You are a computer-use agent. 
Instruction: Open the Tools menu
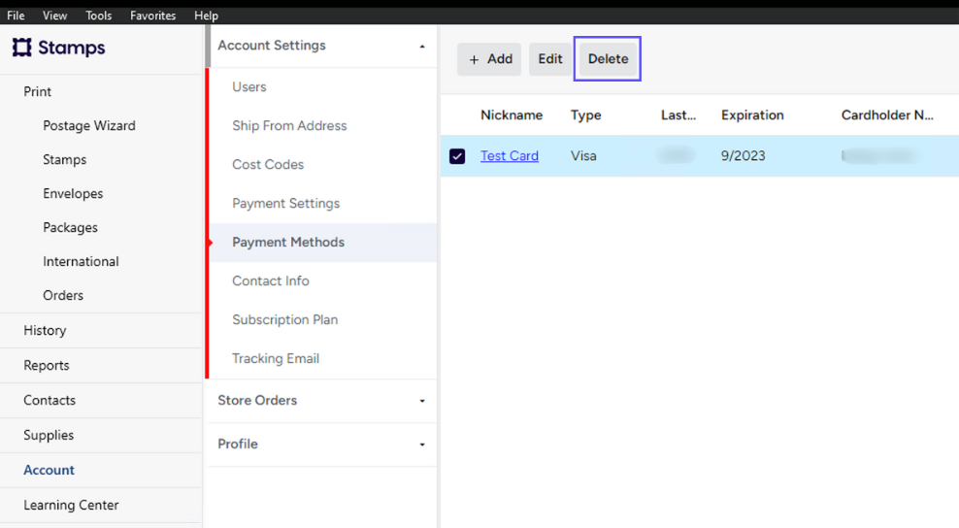coord(98,16)
